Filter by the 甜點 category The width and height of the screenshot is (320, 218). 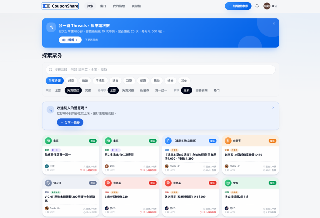(129, 81)
